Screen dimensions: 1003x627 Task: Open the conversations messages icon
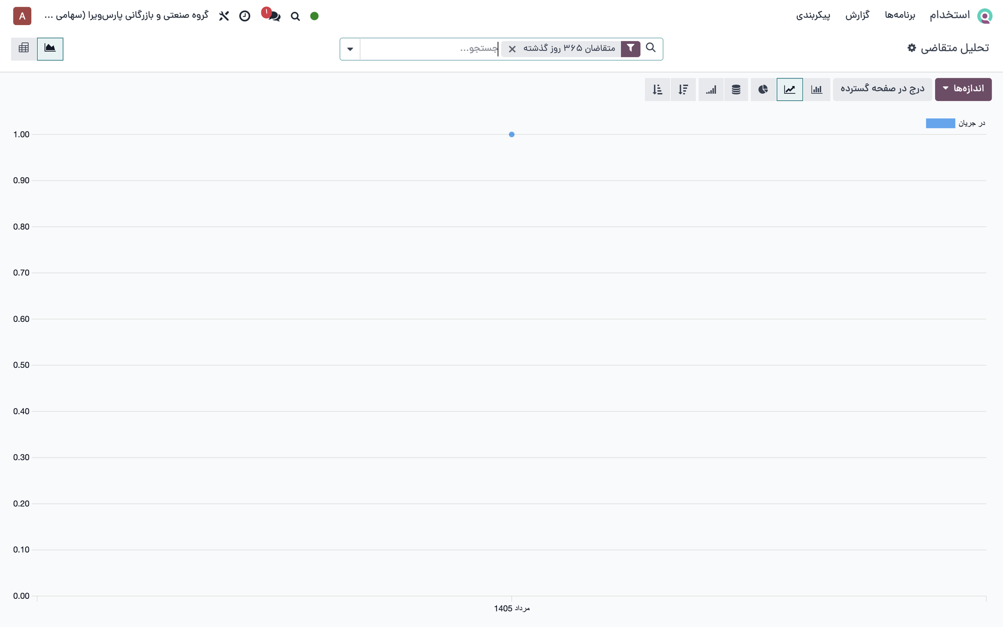[x=274, y=16]
